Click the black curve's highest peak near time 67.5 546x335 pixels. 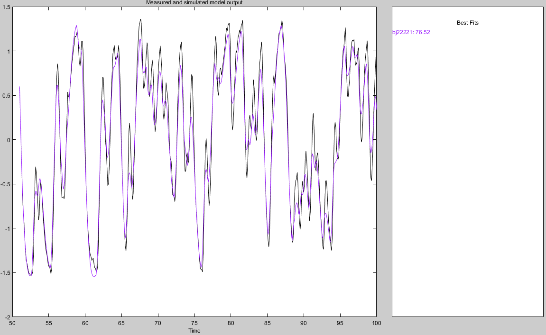pos(140,19)
